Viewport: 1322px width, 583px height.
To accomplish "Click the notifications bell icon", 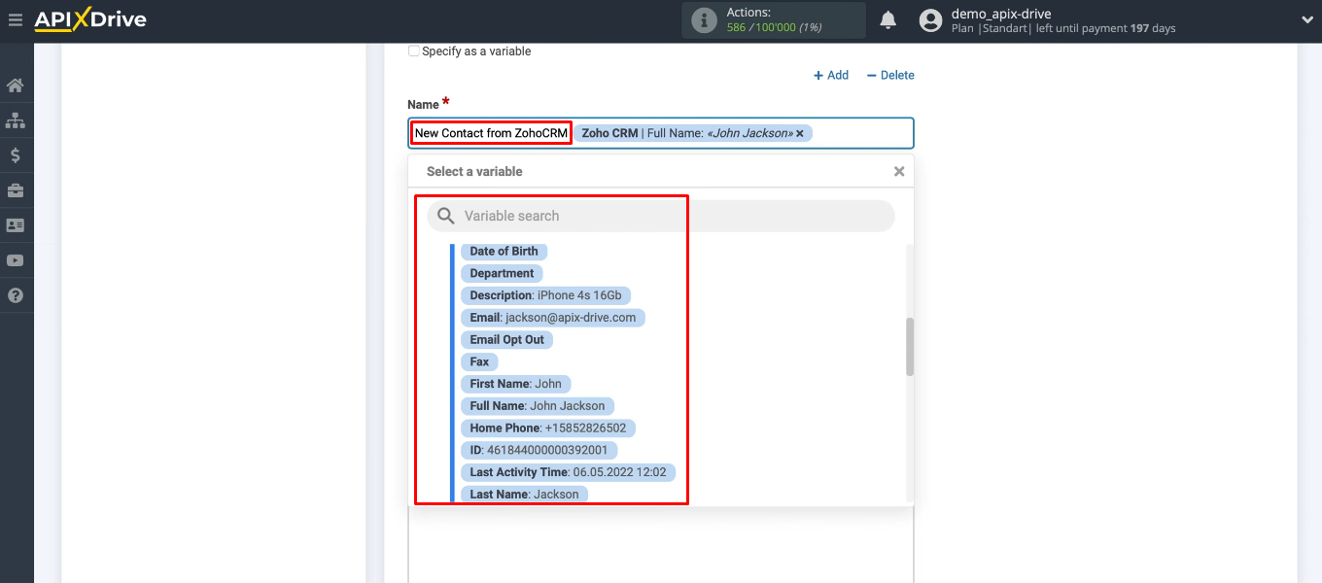I will pos(887,18).
